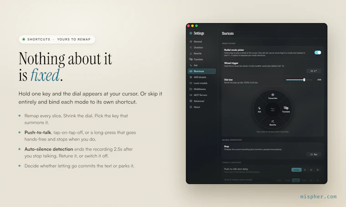Screen dimensions: 346x207
Task: Click the yellow minimize window button
Action: coord(193,26)
